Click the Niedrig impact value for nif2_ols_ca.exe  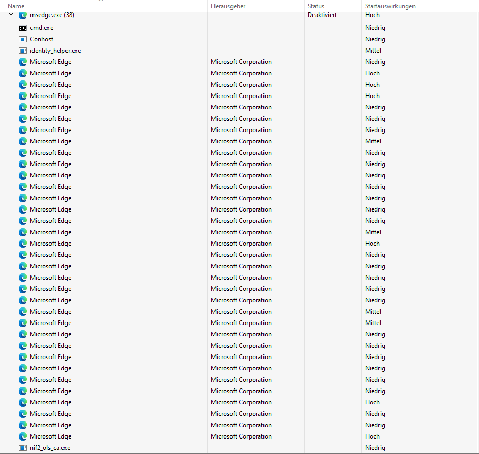click(x=375, y=448)
